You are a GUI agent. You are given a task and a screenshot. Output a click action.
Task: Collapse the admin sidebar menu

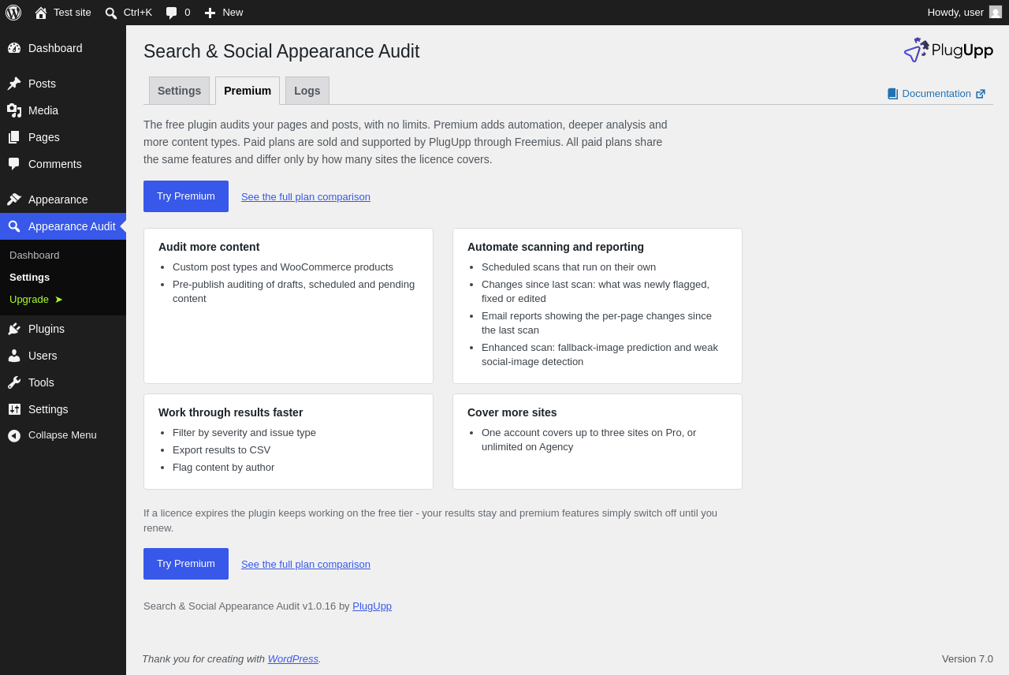63,435
